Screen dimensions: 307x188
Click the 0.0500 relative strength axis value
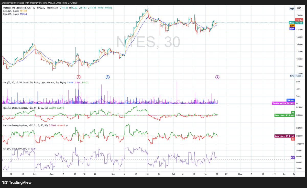click(299, 128)
